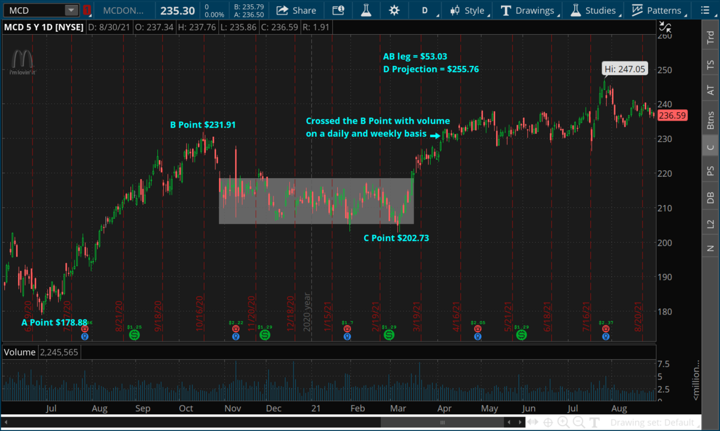This screenshot has height=431, width=720.
Task: Click the scrollbar left arrow at far left
Action: point(6,423)
